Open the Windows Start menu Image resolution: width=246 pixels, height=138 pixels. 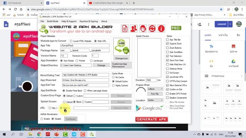click(4, 134)
